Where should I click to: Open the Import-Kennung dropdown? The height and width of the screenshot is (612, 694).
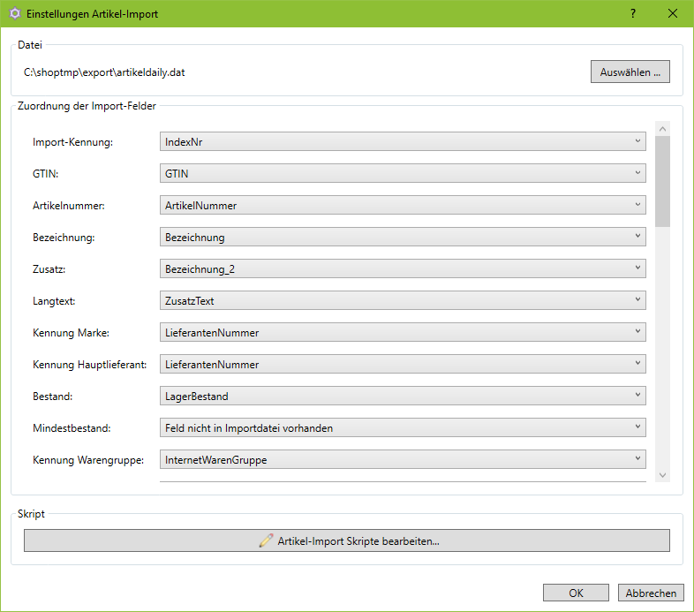[x=403, y=141]
